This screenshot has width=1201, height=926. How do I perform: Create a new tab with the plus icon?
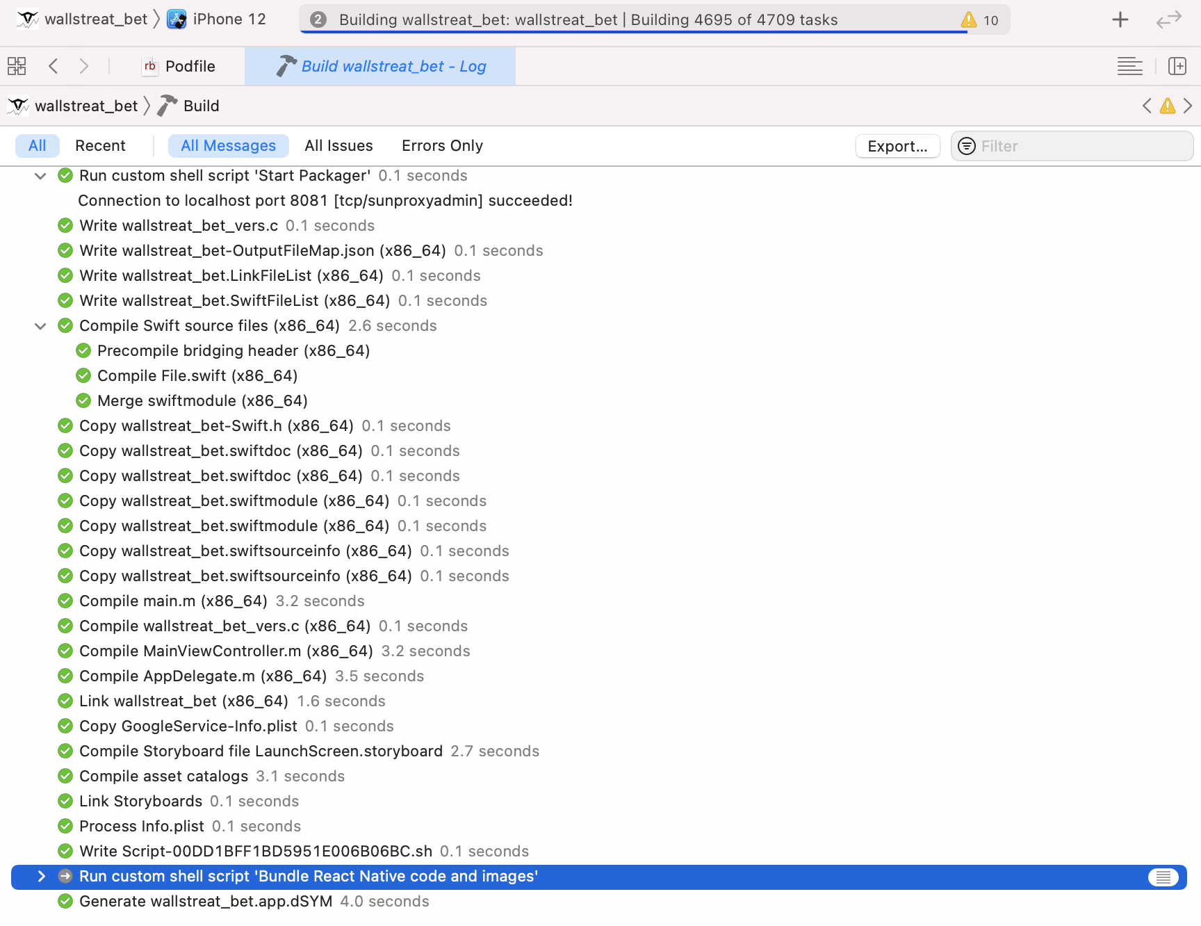(x=1120, y=19)
